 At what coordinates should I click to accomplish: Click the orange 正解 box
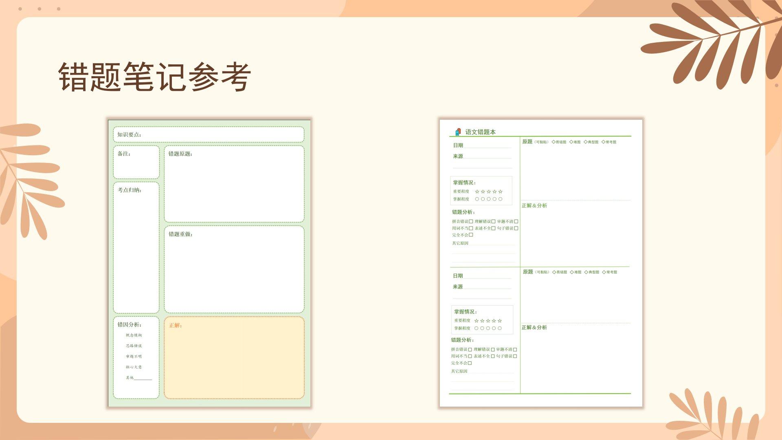point(234,358)
